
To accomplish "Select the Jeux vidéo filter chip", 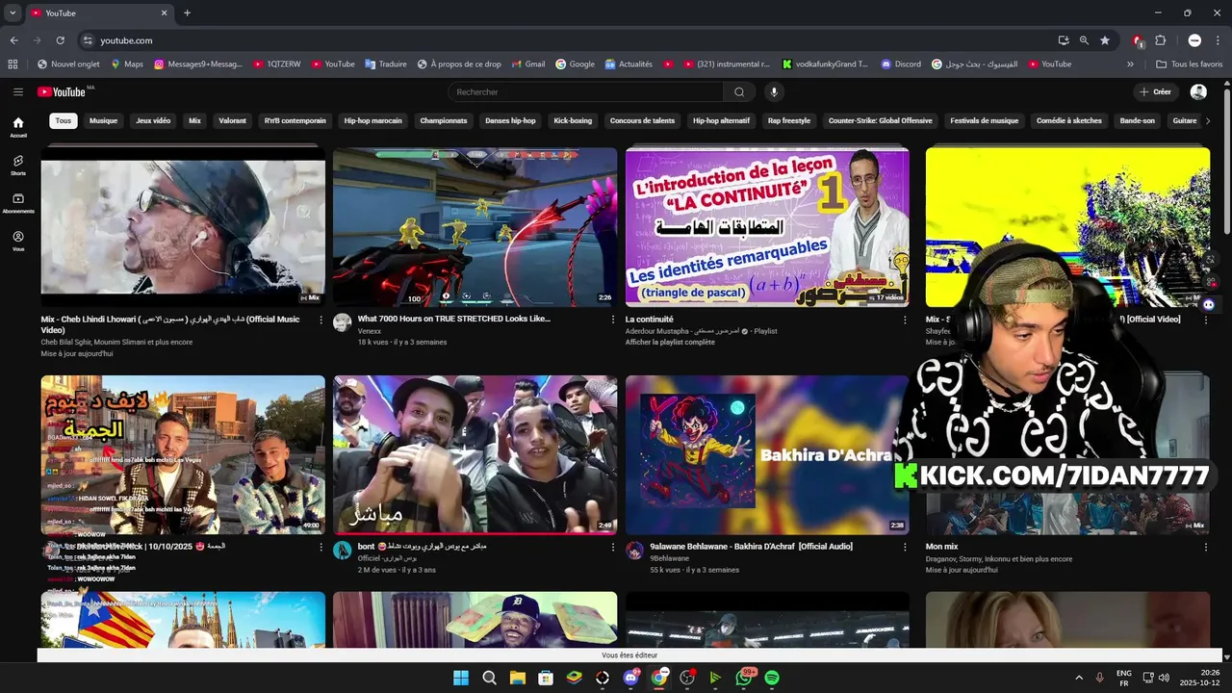I will pyautogui.click(x=153, y=120).
